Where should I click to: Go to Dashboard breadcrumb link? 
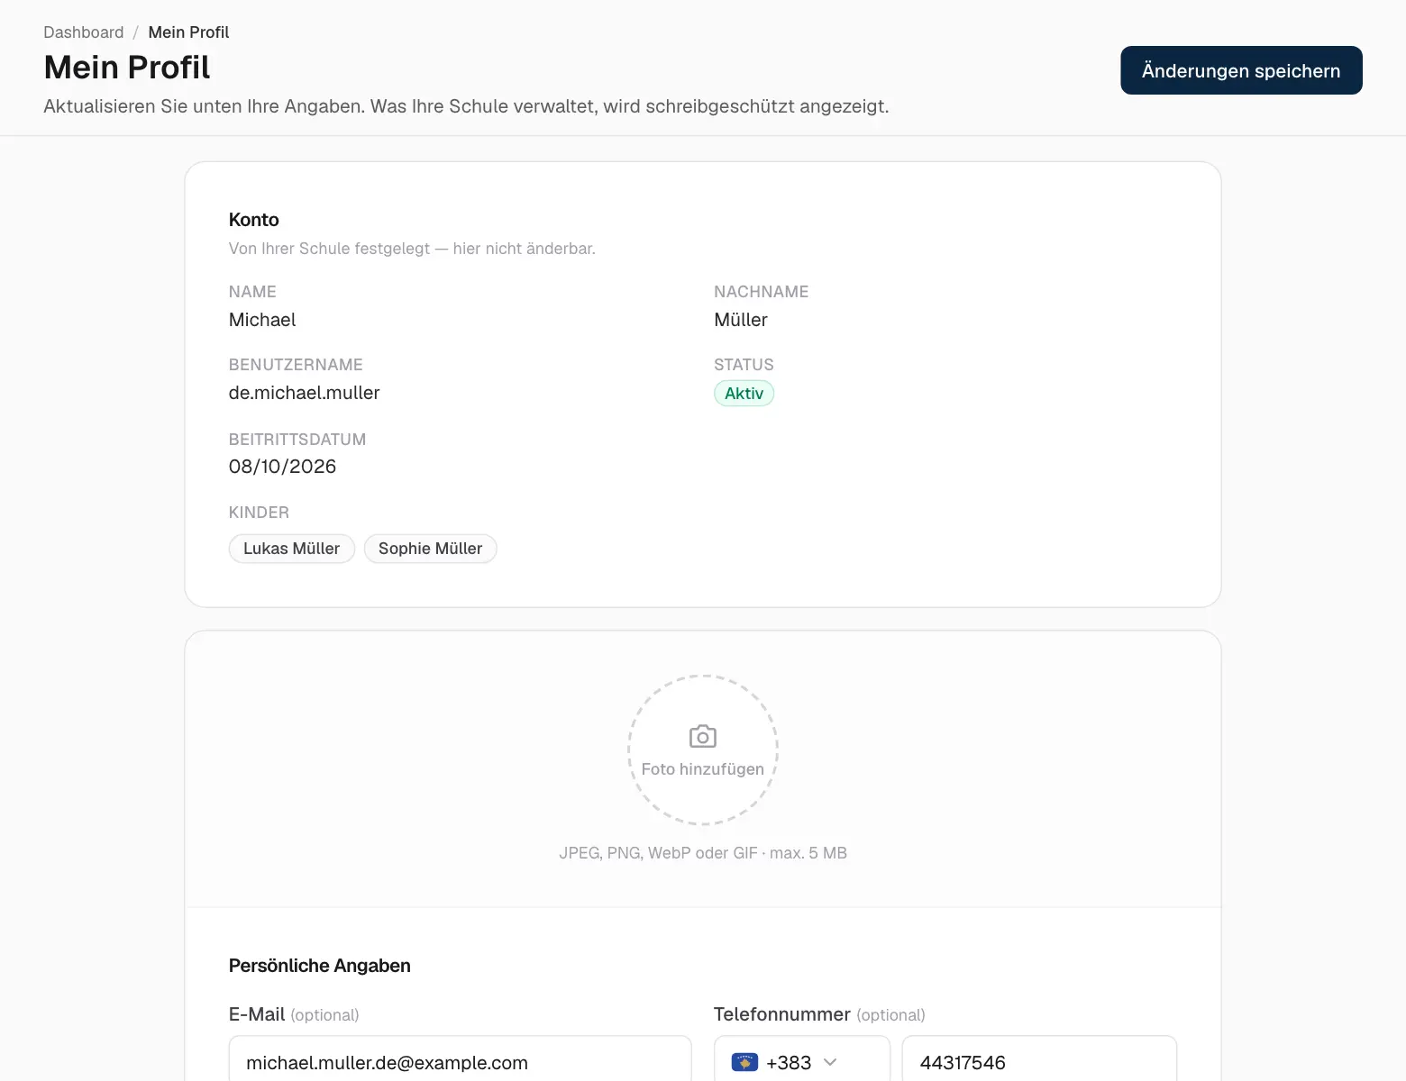pyautogui.click(x=84, y=32)
